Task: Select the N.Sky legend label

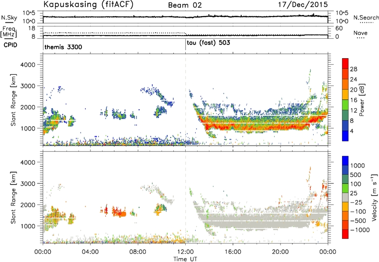Action: point(9,17)
